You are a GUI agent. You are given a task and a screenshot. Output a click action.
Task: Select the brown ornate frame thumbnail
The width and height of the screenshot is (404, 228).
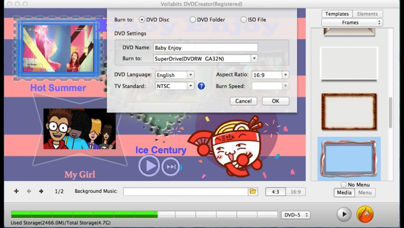click(349, 112)
